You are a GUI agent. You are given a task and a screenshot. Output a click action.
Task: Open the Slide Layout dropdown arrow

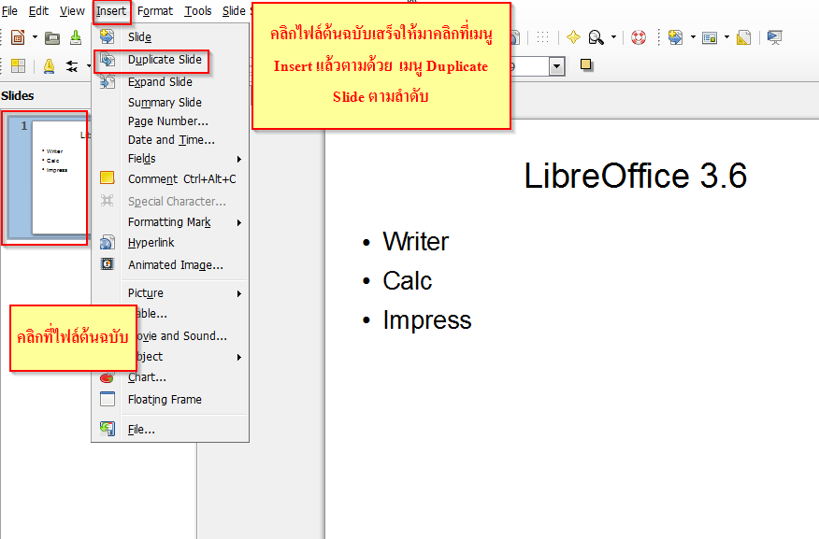click(726, 37)
